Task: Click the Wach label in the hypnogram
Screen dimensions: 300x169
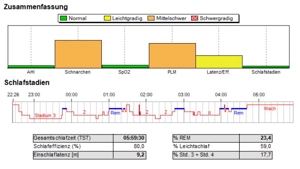Action: 269,108
